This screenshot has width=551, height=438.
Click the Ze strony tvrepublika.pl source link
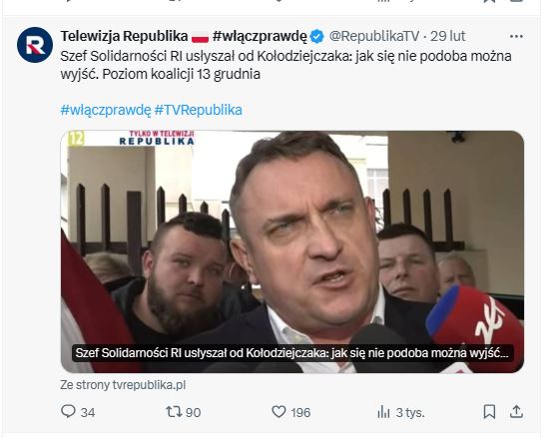(123, 385)
